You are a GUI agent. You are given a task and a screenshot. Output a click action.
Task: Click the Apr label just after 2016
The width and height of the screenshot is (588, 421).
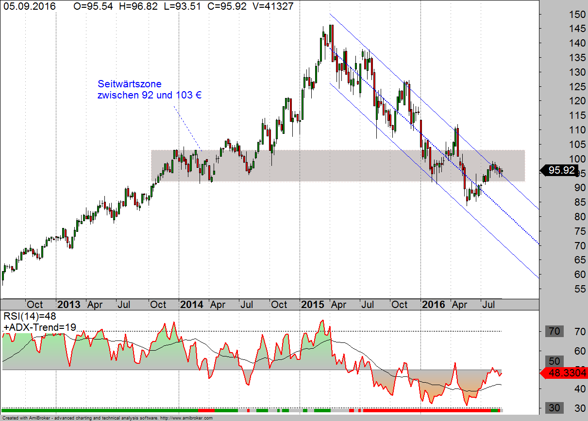point(459,305)
